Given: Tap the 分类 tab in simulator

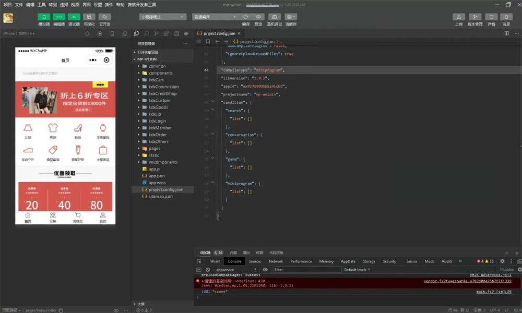Looking at the screenshot, I should [53, 218].
